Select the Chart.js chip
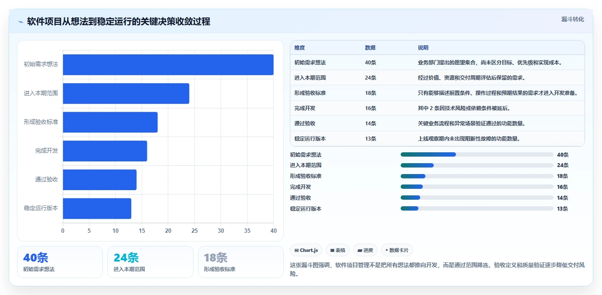 coord(306,250)
